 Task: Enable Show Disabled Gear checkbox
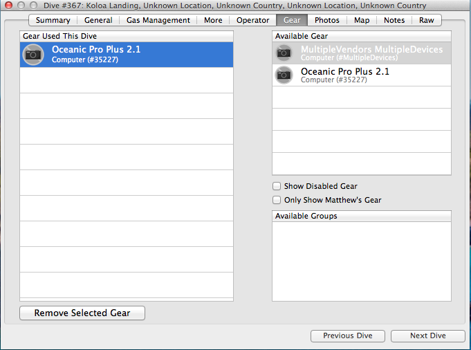277,186
